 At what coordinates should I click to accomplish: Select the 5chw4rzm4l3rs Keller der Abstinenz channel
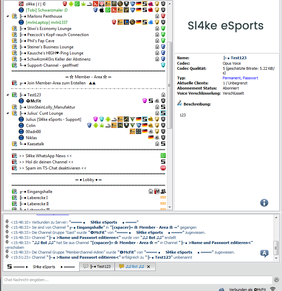click(59, 59)
